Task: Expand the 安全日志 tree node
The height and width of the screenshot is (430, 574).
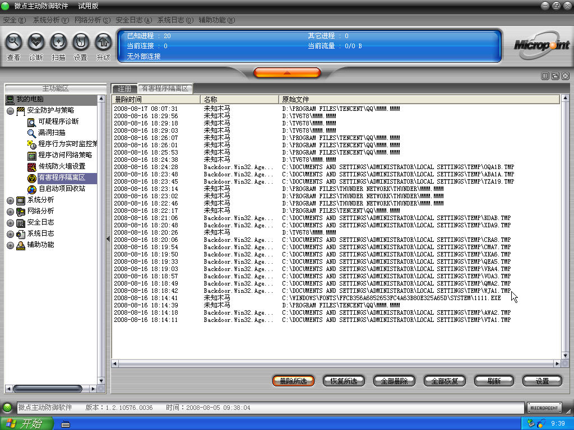Action: pos(10,223)
